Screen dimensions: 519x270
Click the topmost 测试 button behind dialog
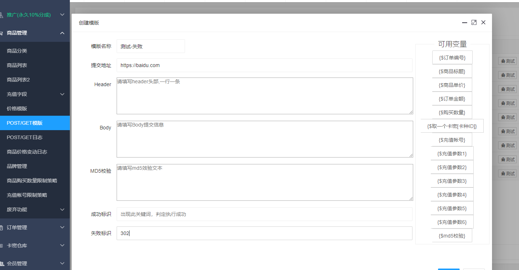click(x=507, y=61)
